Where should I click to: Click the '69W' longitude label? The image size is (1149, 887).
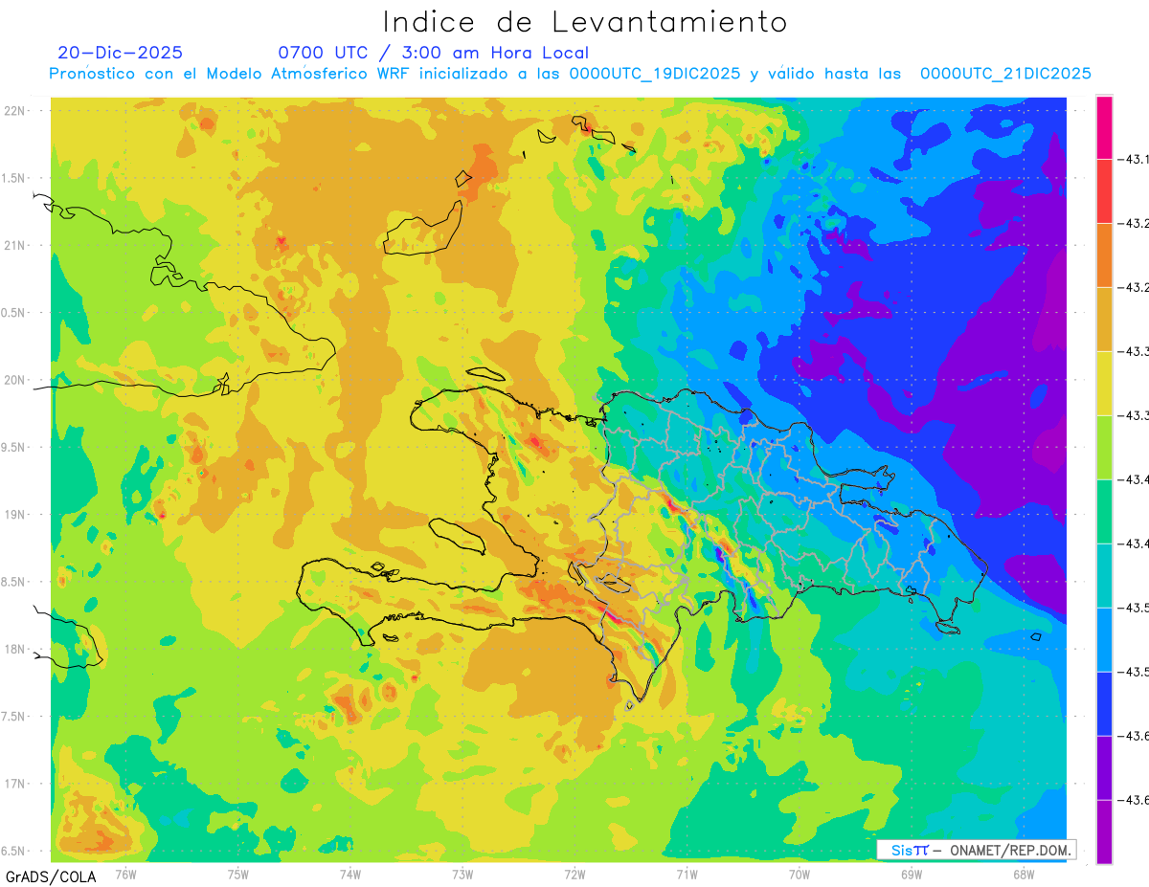[x=911, y=874]
